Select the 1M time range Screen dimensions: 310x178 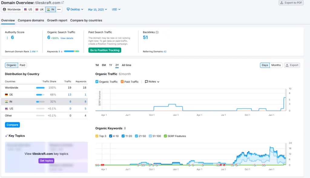coord(97,65)
